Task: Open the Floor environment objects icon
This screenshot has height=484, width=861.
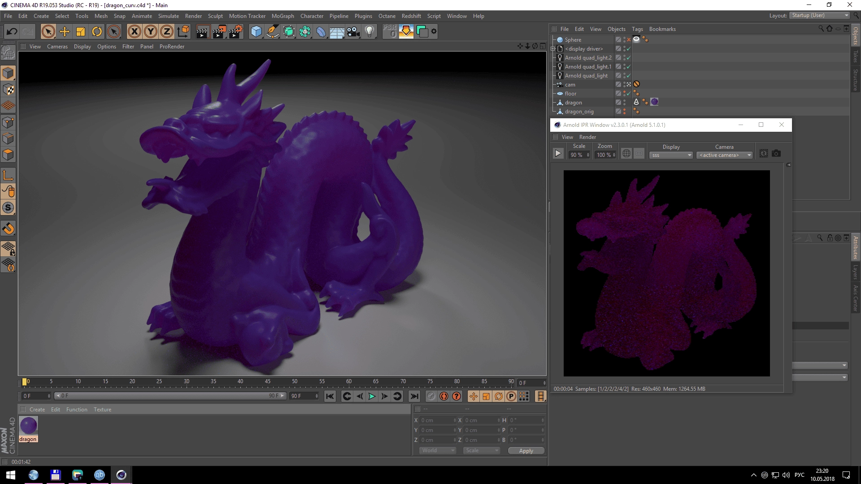Action: [337, 31]
